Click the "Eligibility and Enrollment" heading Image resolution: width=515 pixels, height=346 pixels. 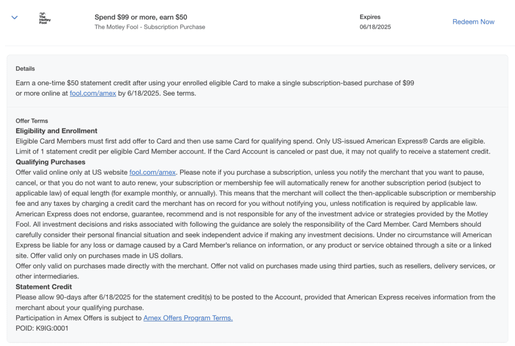coord(56,131)
